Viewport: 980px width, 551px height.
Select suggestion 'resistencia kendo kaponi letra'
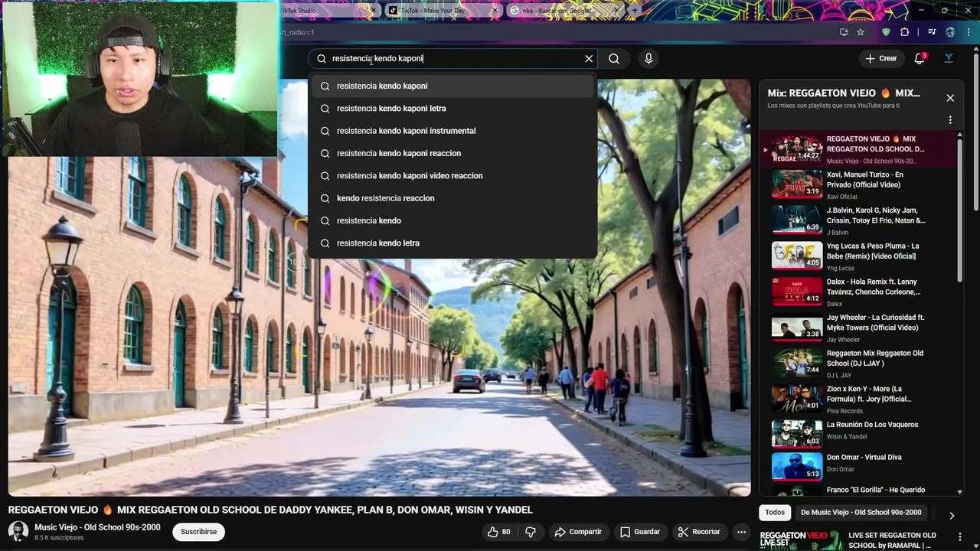452,108
